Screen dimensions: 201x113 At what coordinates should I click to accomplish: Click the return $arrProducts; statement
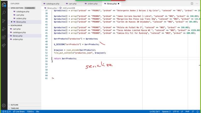tap(65, 59)
